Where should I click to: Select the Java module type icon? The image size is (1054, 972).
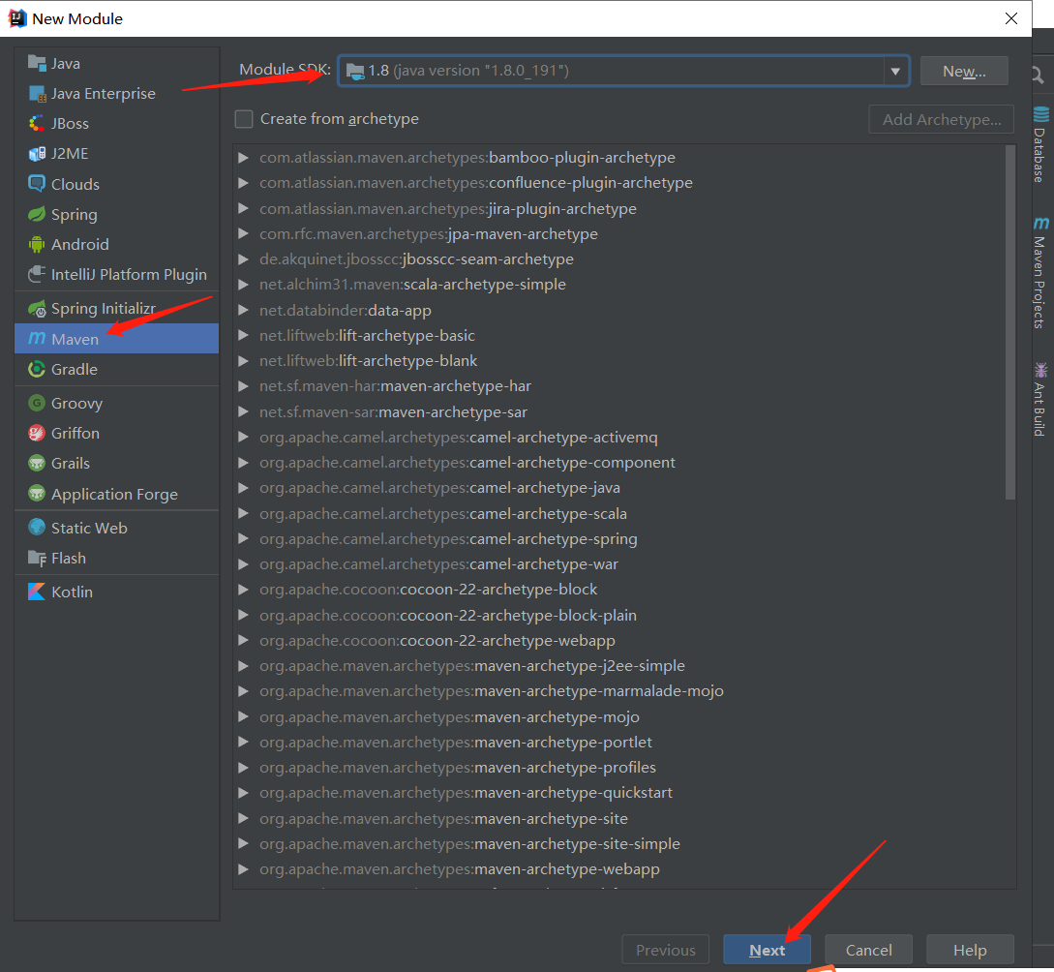point(37,63)
